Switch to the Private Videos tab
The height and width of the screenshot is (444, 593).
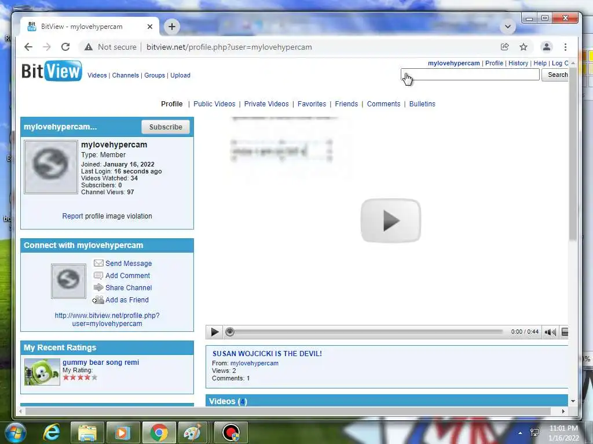(x=266, y=104)
